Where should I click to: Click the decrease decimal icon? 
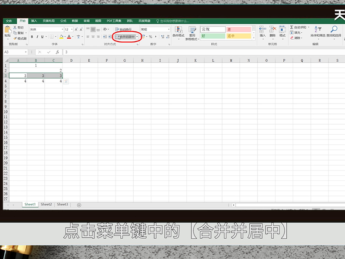pos(168,37)
